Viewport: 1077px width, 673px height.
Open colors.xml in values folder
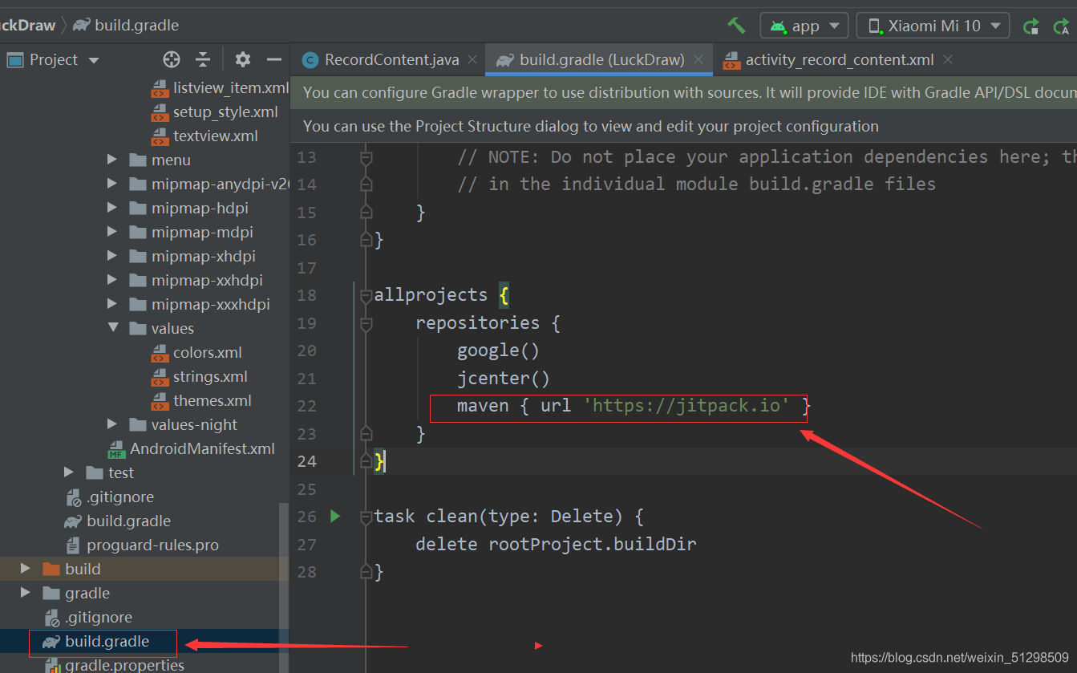tap(207, 353)
